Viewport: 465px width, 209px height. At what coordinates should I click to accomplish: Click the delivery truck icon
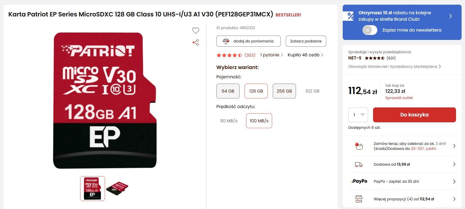point(359,164)
